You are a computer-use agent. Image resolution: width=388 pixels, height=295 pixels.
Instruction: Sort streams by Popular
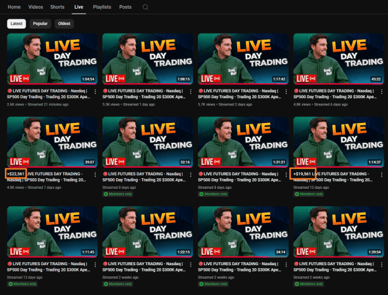tap(40, 24)
